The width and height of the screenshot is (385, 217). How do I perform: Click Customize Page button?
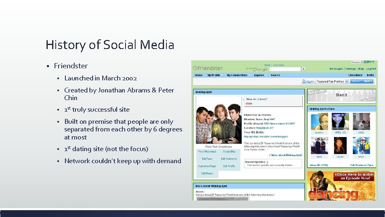207,166
